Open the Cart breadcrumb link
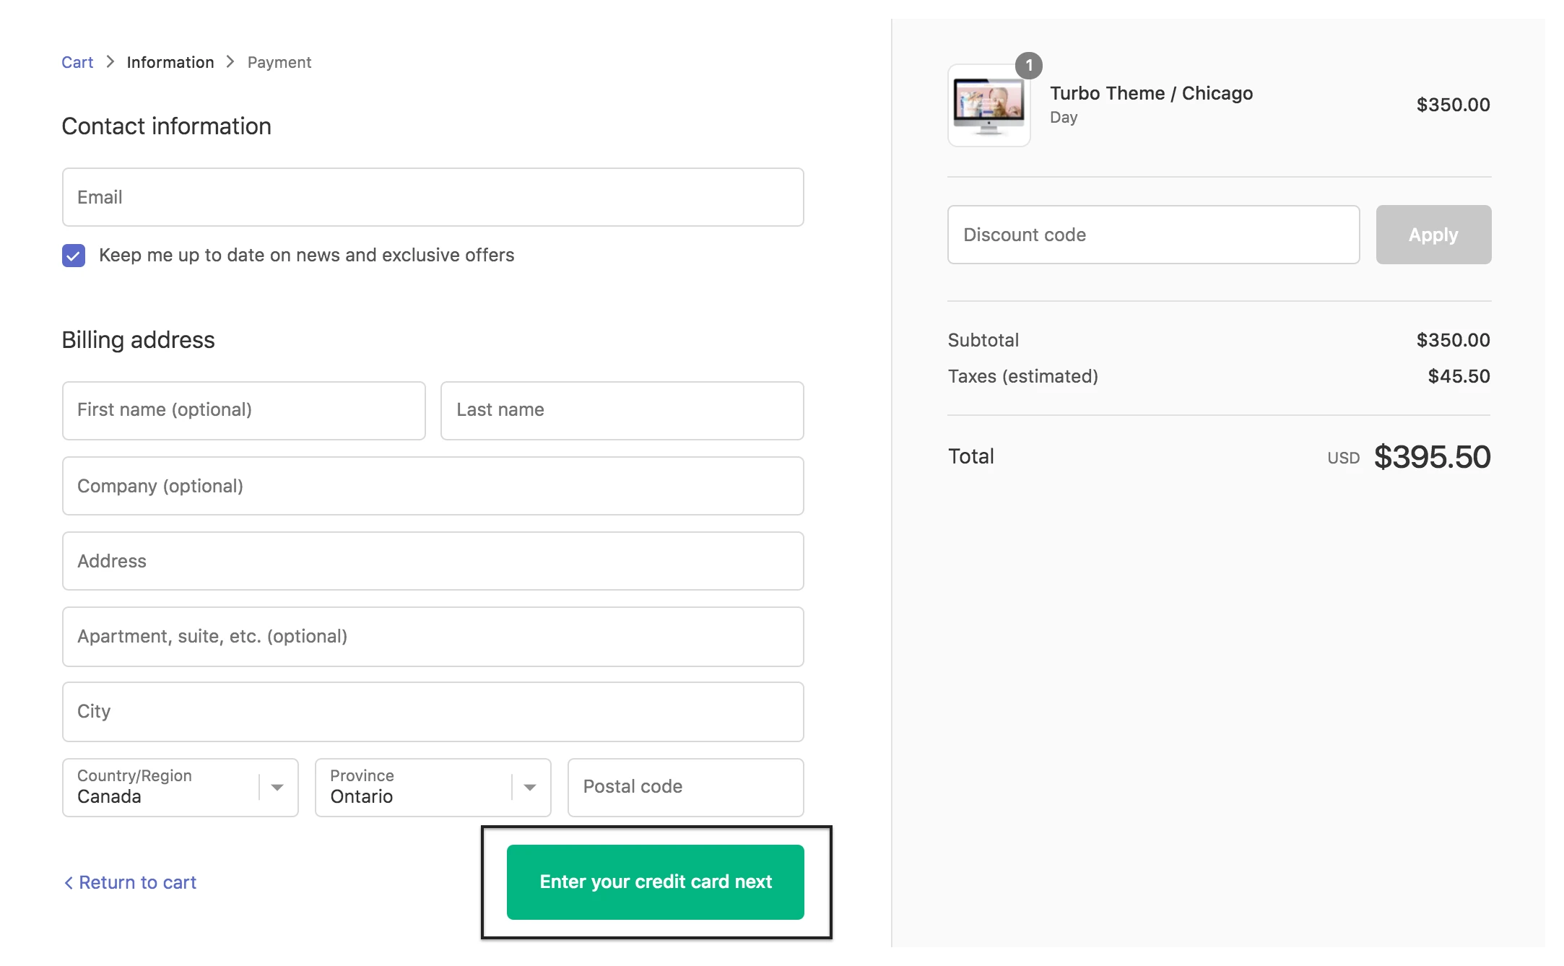The height and width of the screenshot is (966, 1564). [77, 62]
